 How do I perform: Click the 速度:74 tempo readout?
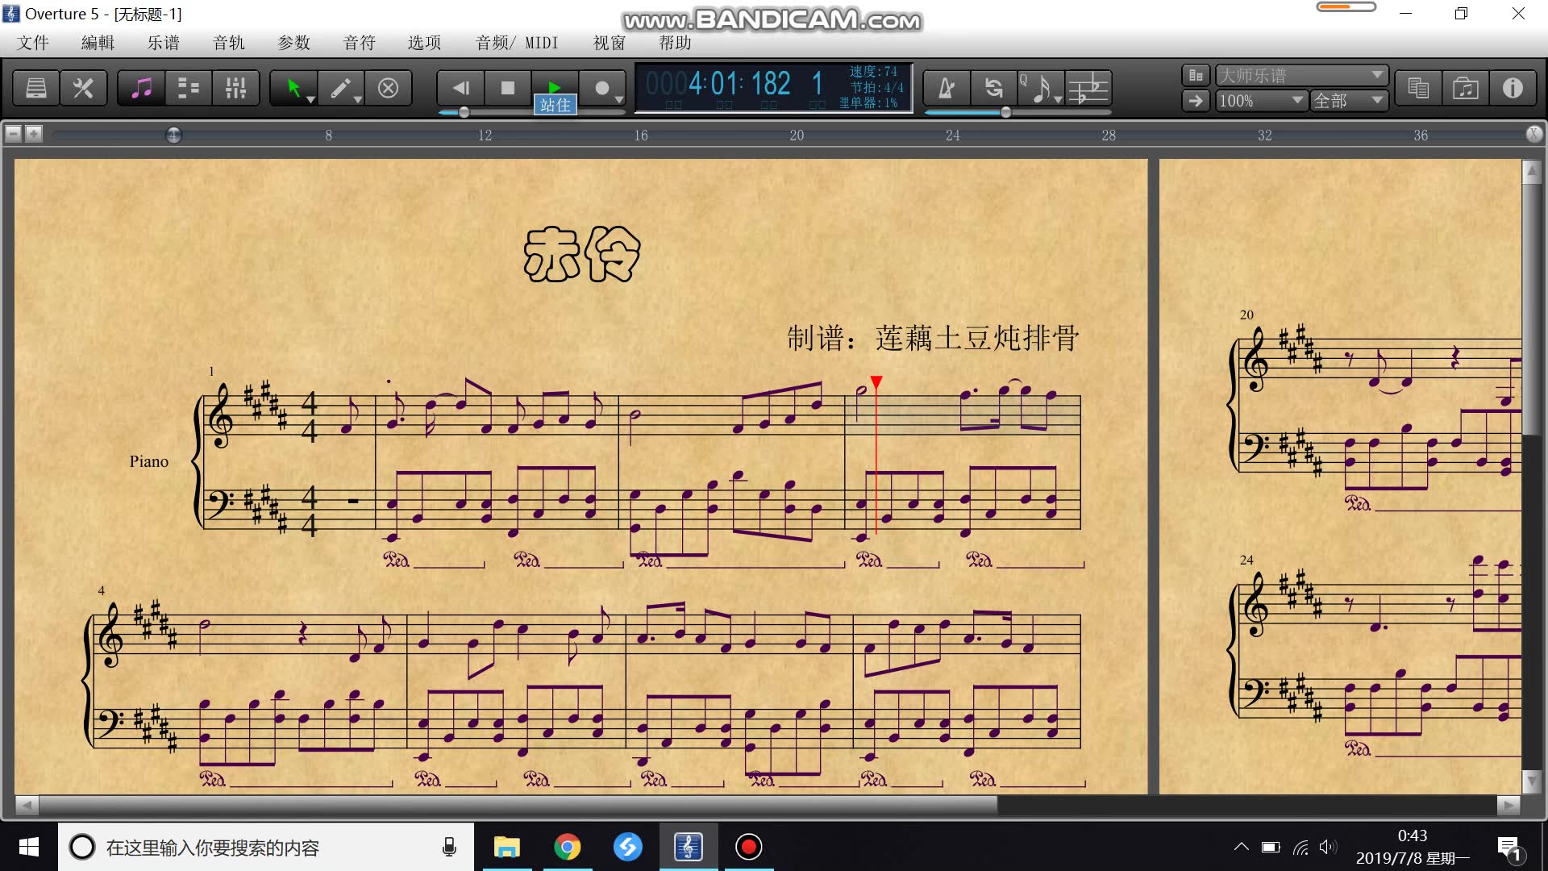click(873, 72)
